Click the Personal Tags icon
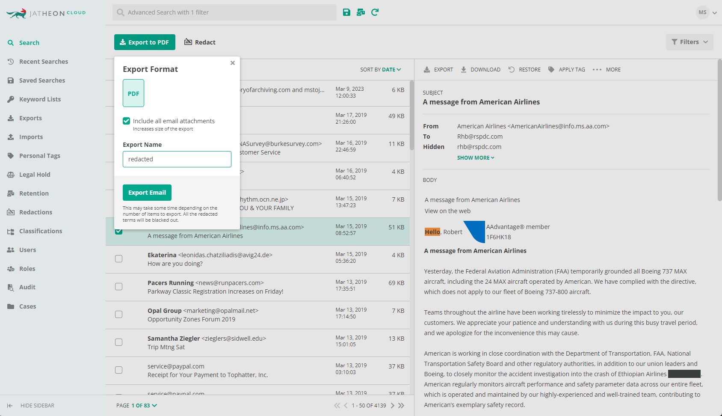The image size is (722, 416). pyautogui.click(x=11, y=156)
